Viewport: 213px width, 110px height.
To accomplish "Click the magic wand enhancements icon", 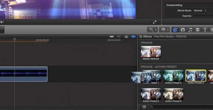I will (x=151, y=30).
